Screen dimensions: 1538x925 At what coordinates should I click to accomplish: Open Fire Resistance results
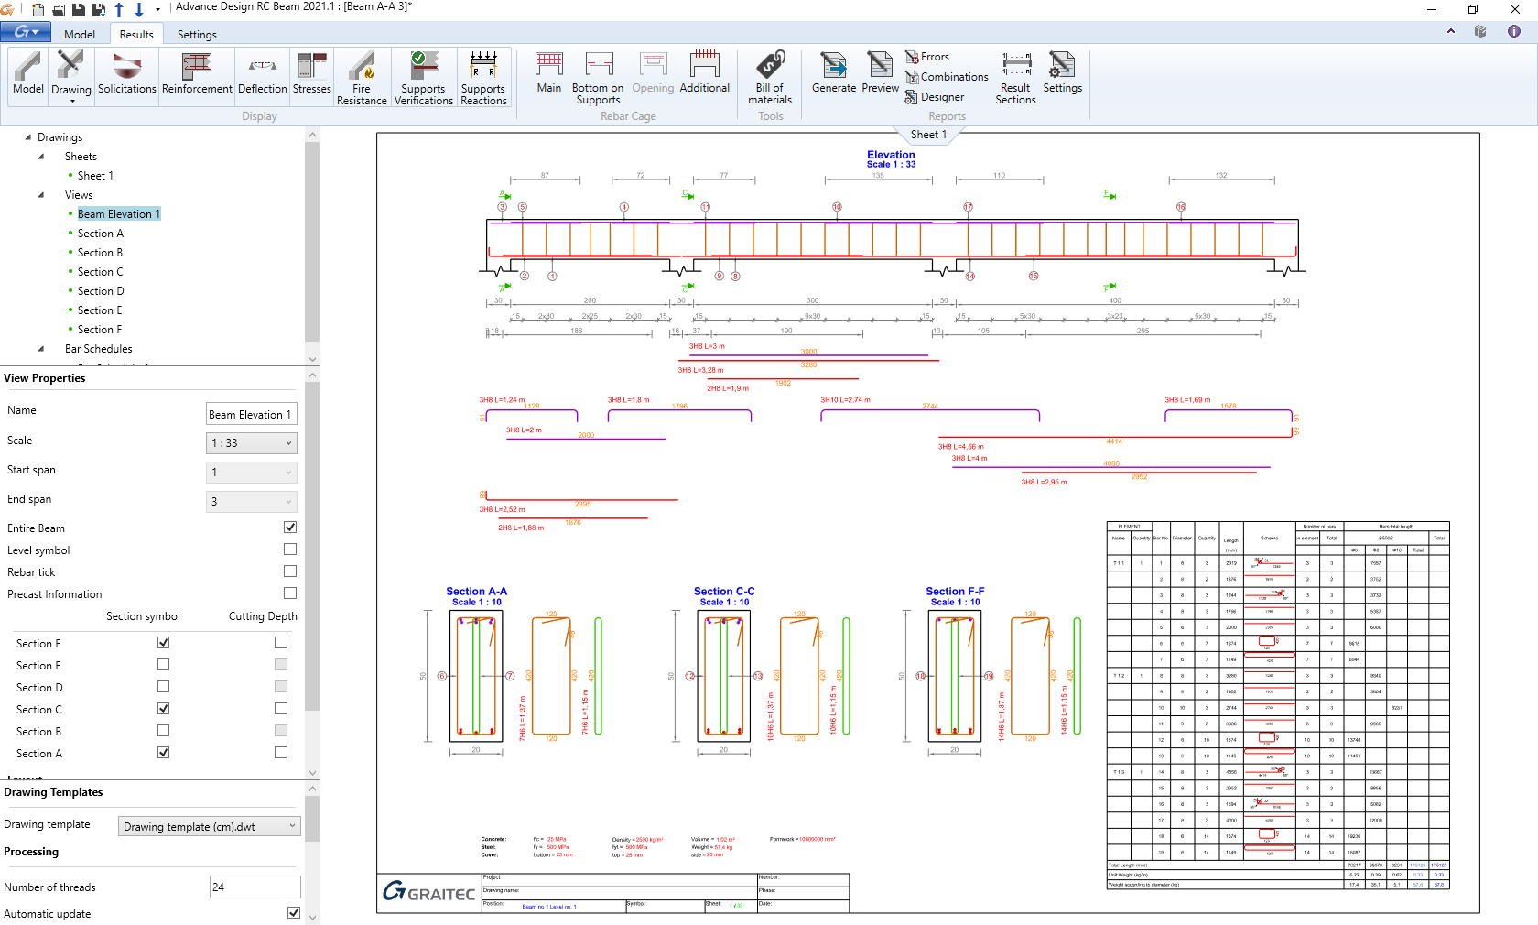pos(362,77)
